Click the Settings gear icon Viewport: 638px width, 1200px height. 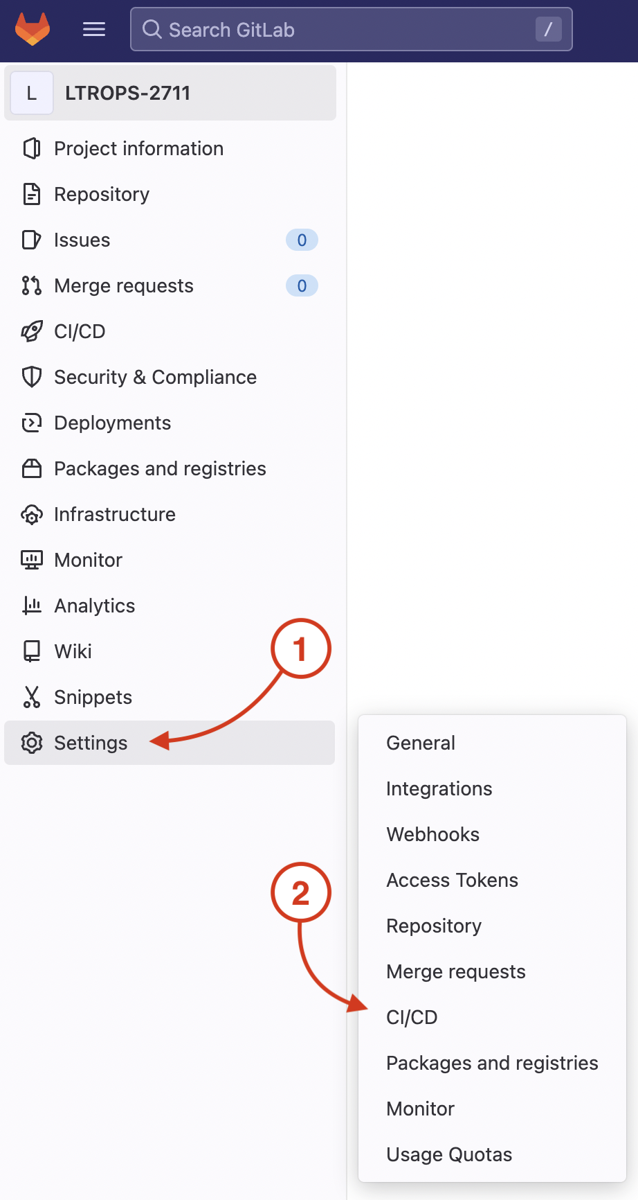click(32, 743)
